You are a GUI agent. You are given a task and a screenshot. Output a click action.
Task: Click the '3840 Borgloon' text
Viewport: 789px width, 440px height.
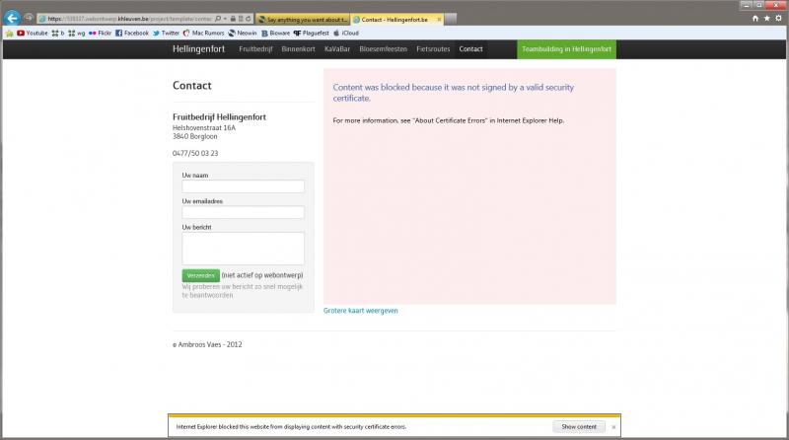tap(194, 136)
